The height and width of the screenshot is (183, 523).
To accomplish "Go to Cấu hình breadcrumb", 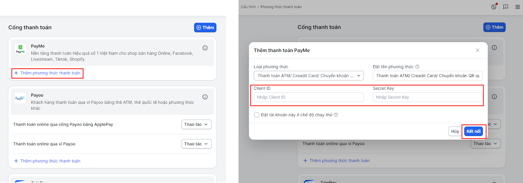I will (x=248, y=7).
